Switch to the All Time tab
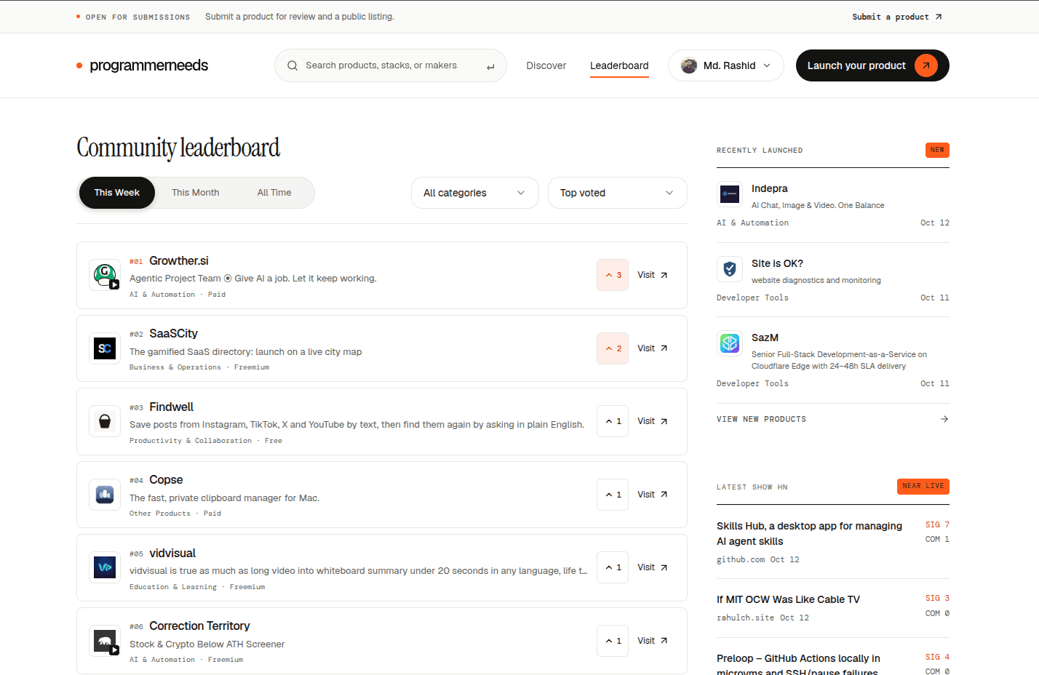This screenshot has height=675, width=1039. click(274, 193)
